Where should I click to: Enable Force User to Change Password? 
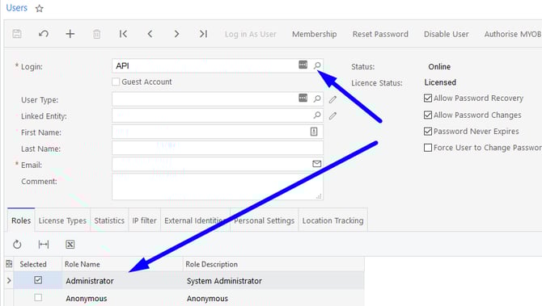pyautogui.click(x=428, y=148)
